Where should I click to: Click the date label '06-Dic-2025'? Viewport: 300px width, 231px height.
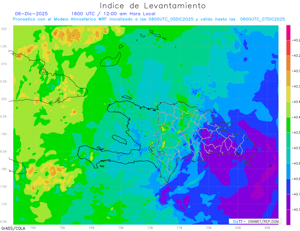pos(31,14)
